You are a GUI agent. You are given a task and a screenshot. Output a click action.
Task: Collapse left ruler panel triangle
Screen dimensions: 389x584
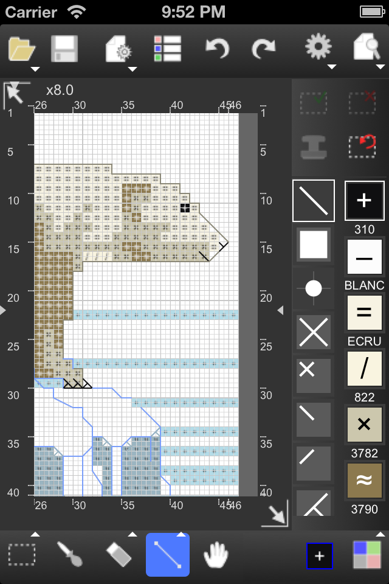tap(3, 310)
